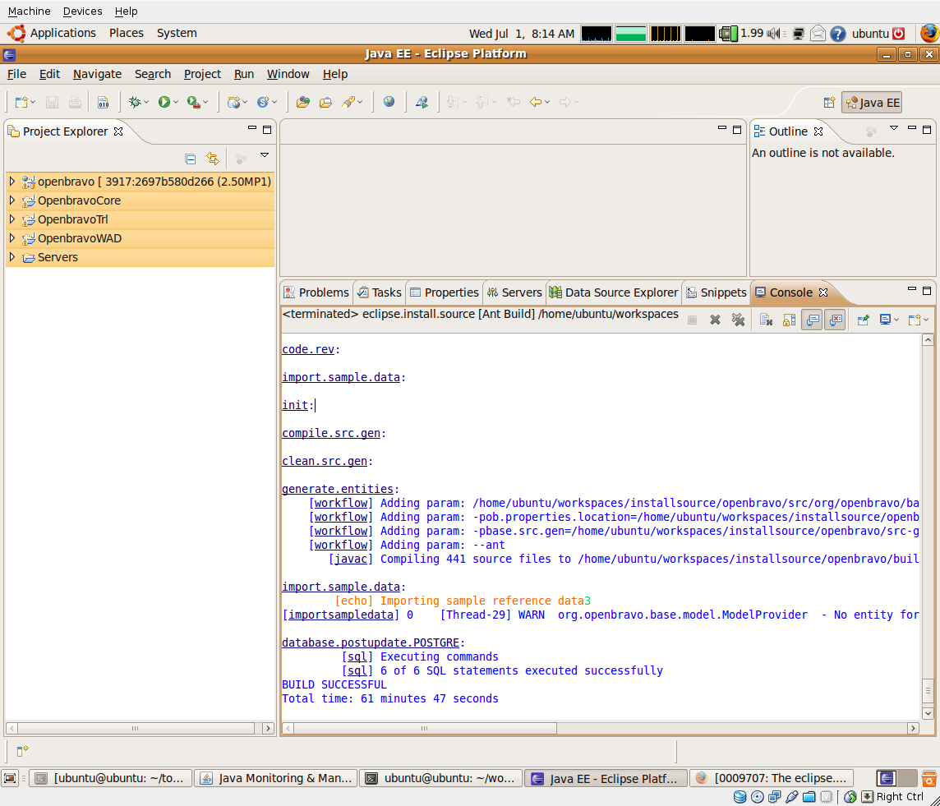Toggle show console on standard output change
940x806 pixels.
click(x=812, y=320)
